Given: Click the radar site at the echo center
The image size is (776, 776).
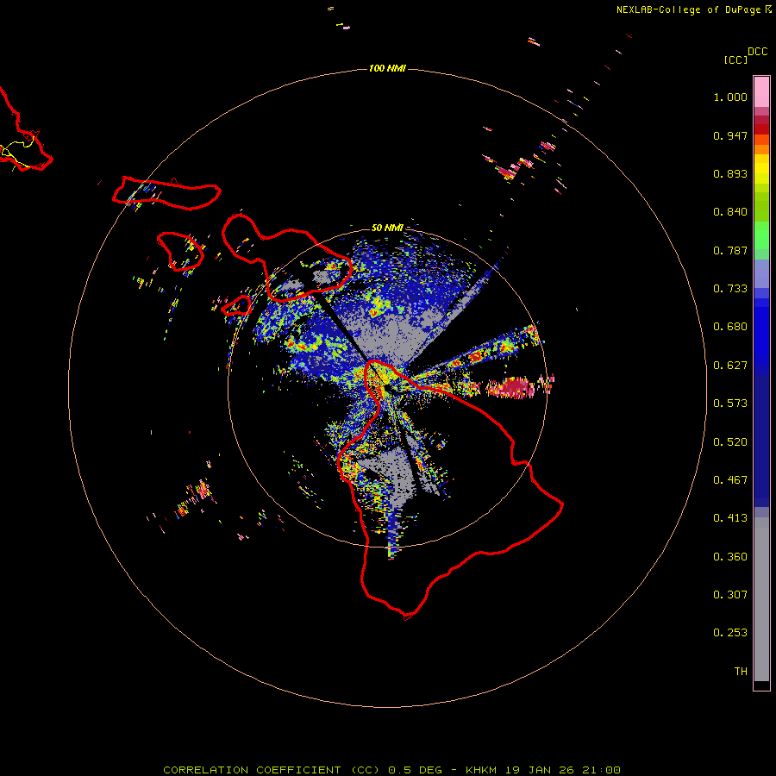Looking at the screenshot, I should [387, 387].
